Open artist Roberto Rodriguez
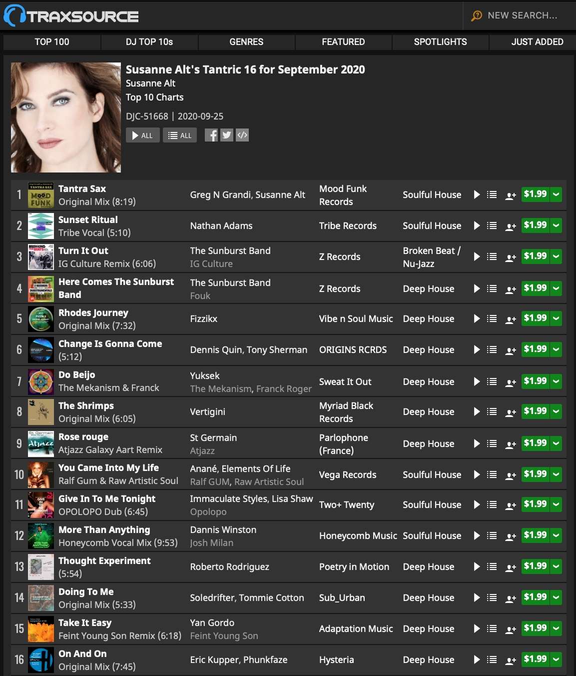 pos(229,566)
